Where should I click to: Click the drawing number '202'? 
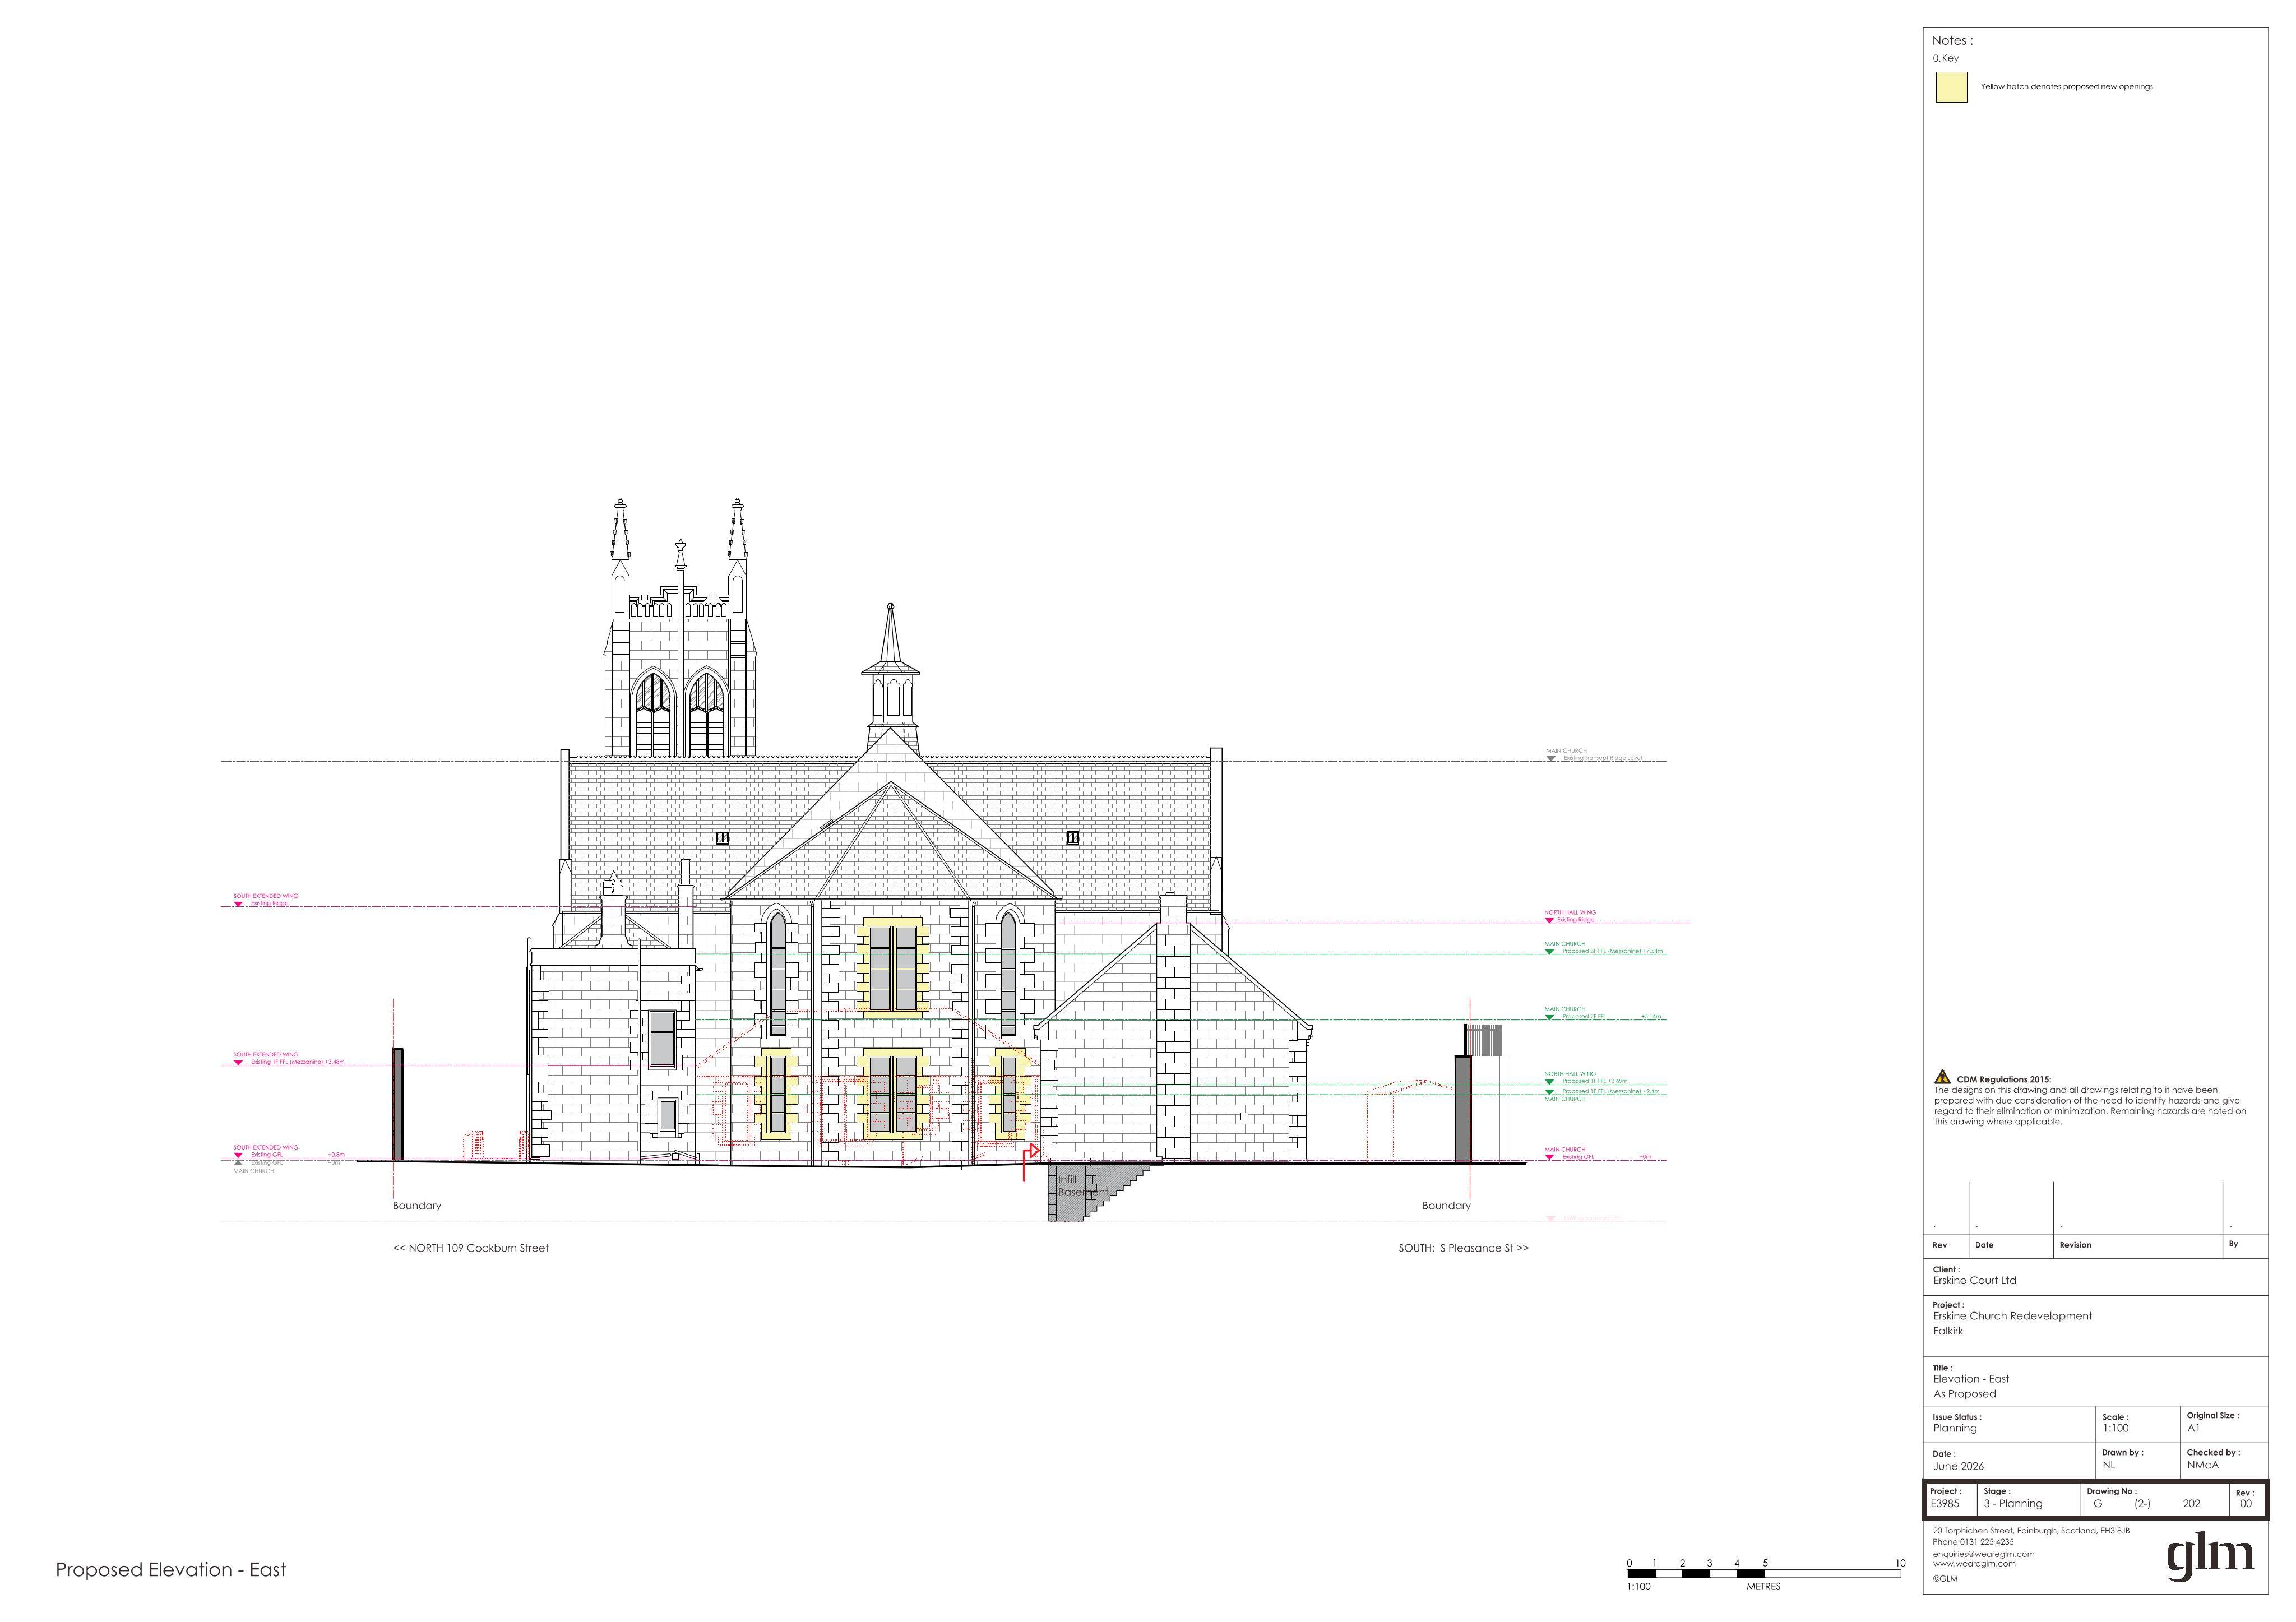[x=2191, y=1504]
